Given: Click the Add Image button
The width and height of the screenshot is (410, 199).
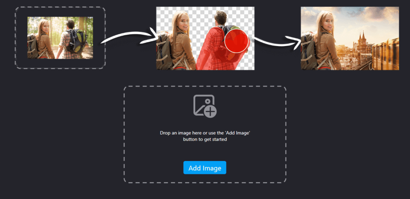Looking at the screenshot, I should tap(205, 168).
